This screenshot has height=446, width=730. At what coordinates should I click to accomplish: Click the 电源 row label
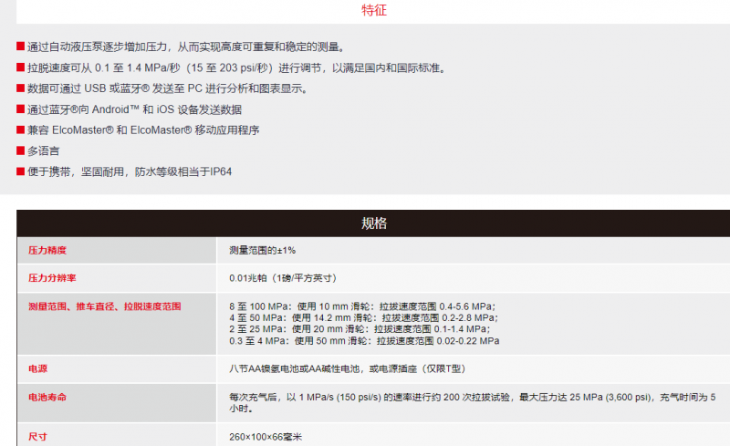(x=37, y=369)
